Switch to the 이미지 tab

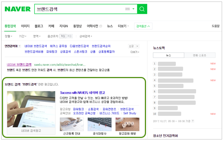coord(25,26)
